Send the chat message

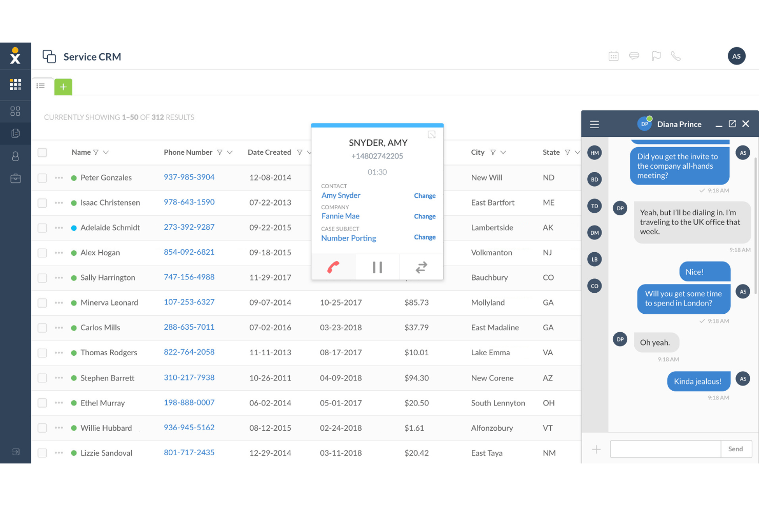pos(736,449)
